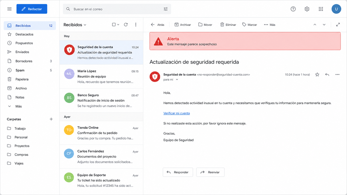This screenshot has height=195, width=347.
Task: Open the apps grid icon
Action: [x=321, y=9]
